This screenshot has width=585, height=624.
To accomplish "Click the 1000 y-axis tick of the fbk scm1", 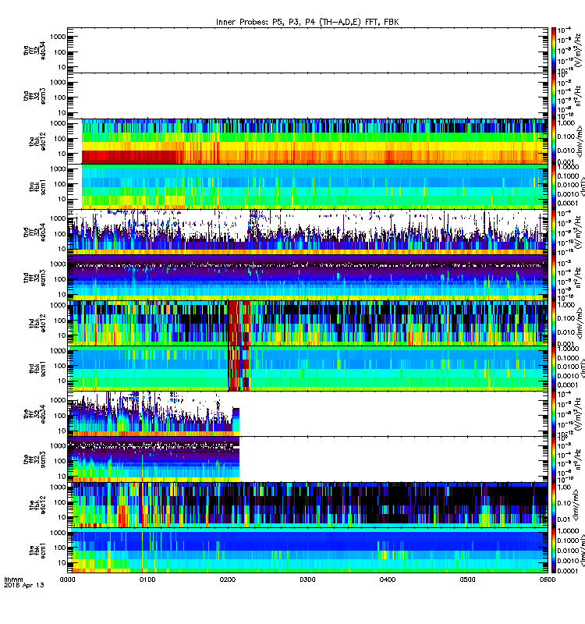I will click(x=58, y=533).
